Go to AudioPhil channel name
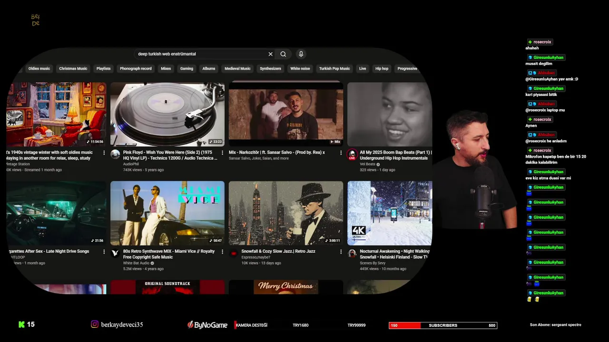Image resolution: width=609 pixels, height=342 pixels. 131,164
